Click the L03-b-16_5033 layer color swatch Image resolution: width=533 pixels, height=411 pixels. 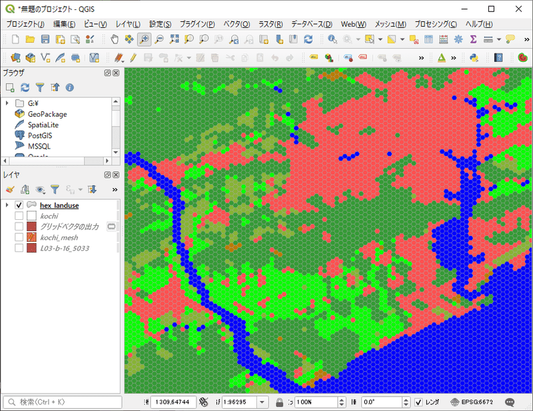[31, 248]
